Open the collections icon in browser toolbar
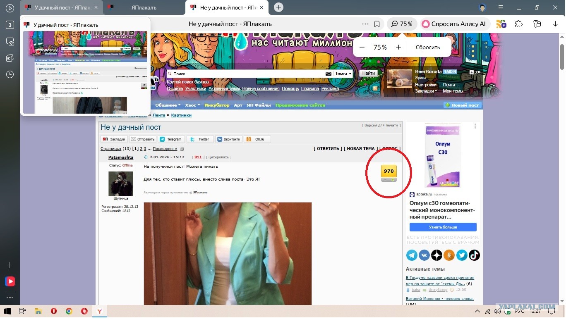 537,24
